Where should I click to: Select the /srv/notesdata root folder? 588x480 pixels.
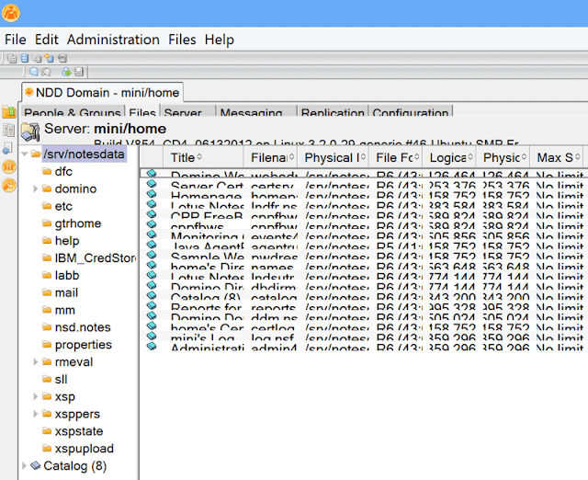(x=84, y=154)
